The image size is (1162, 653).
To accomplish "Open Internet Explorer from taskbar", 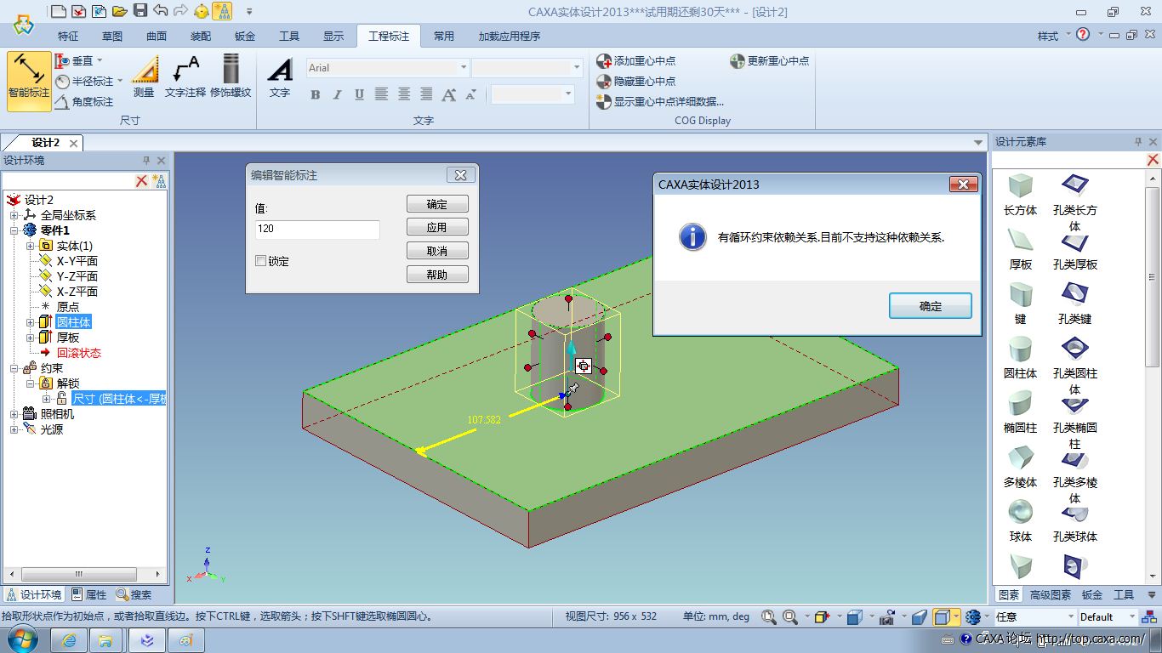I will (71, 639).
